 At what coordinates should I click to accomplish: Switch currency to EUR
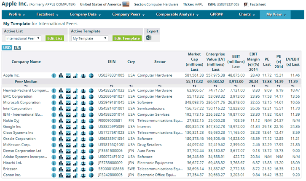[x=17, y=48]
